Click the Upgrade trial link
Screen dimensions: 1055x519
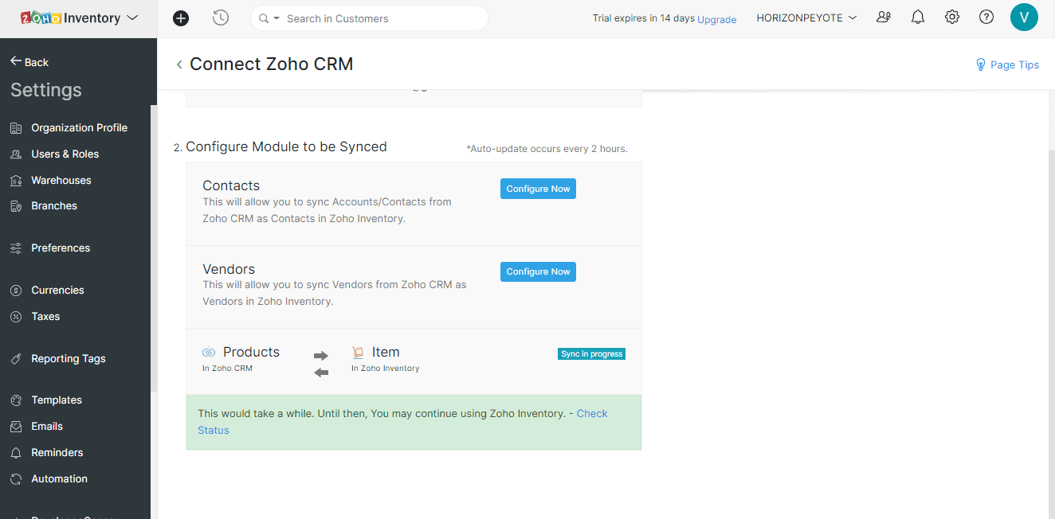(x=716, y=19)
